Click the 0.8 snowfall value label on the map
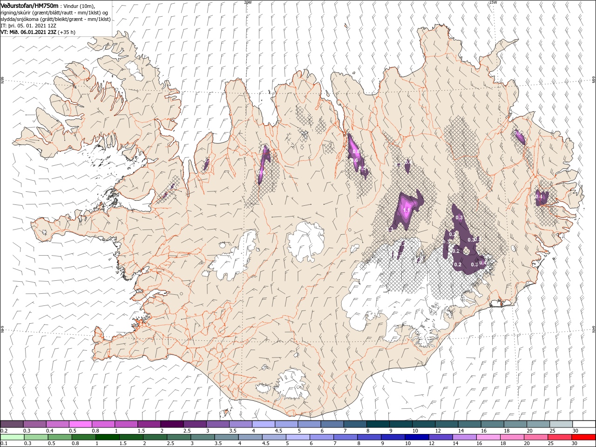 356,151
